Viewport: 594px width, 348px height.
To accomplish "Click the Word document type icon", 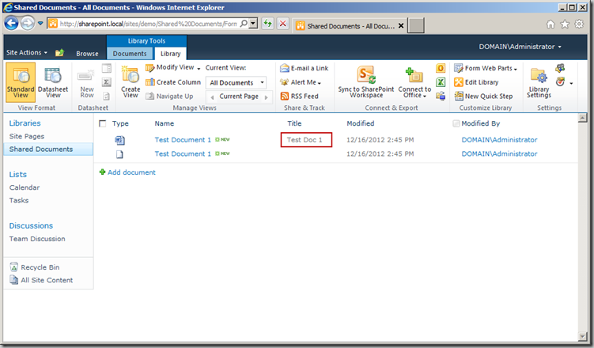I will click(119, 140).
